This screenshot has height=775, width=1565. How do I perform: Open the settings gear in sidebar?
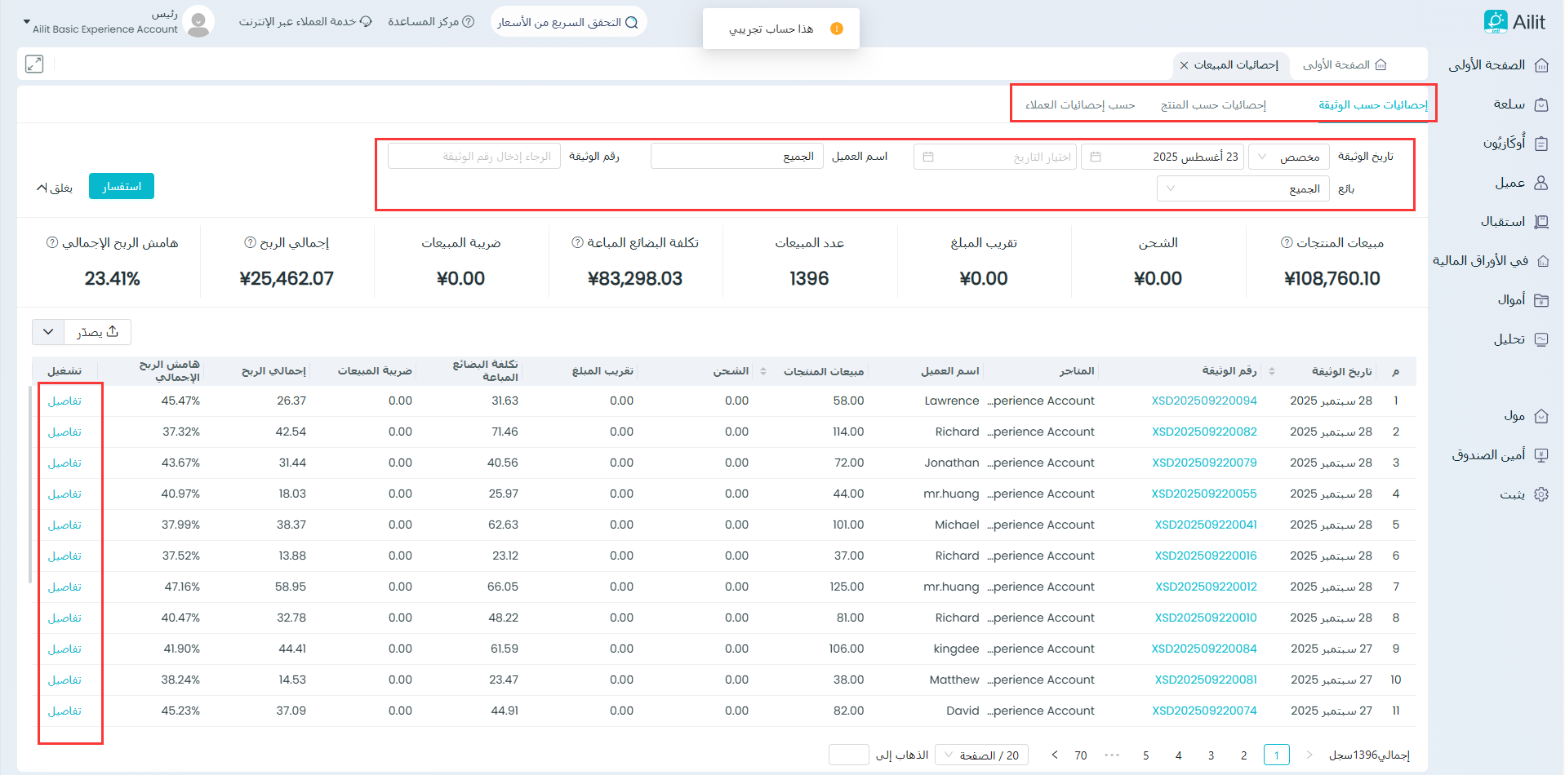[1541, 494]
